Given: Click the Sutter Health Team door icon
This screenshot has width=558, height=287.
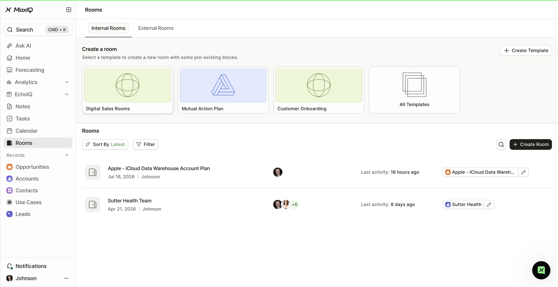Looking at the screenshot, I should (x=93, y=204).
